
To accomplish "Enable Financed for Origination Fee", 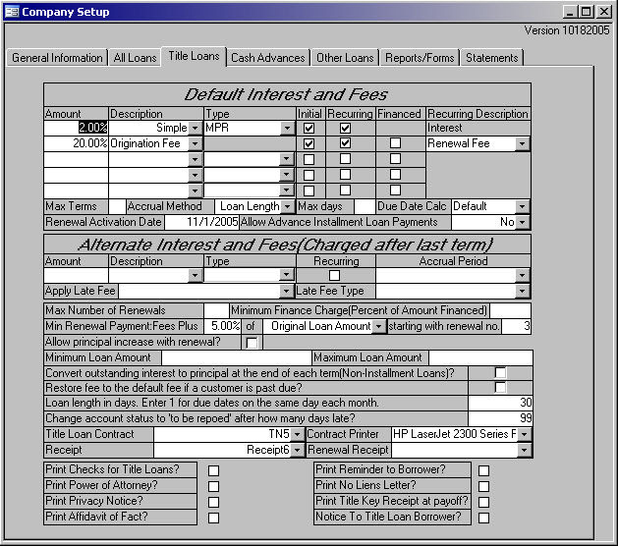I will pos(395,143).
